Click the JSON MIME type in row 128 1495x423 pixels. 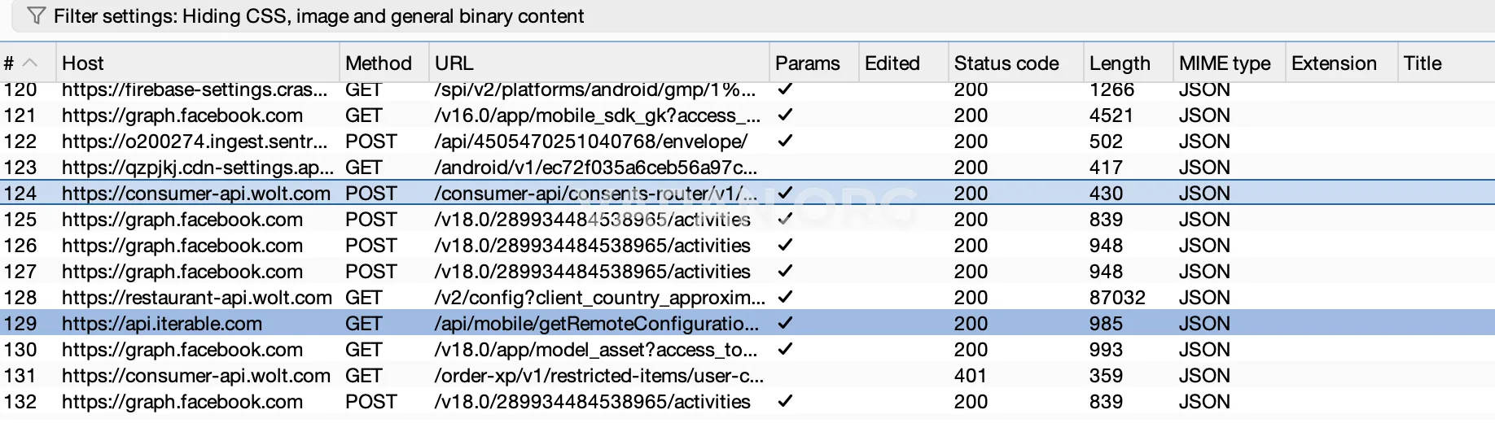pos(1204,298)
